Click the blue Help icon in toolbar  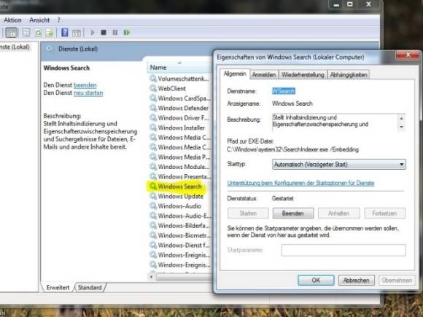[65, 32]
